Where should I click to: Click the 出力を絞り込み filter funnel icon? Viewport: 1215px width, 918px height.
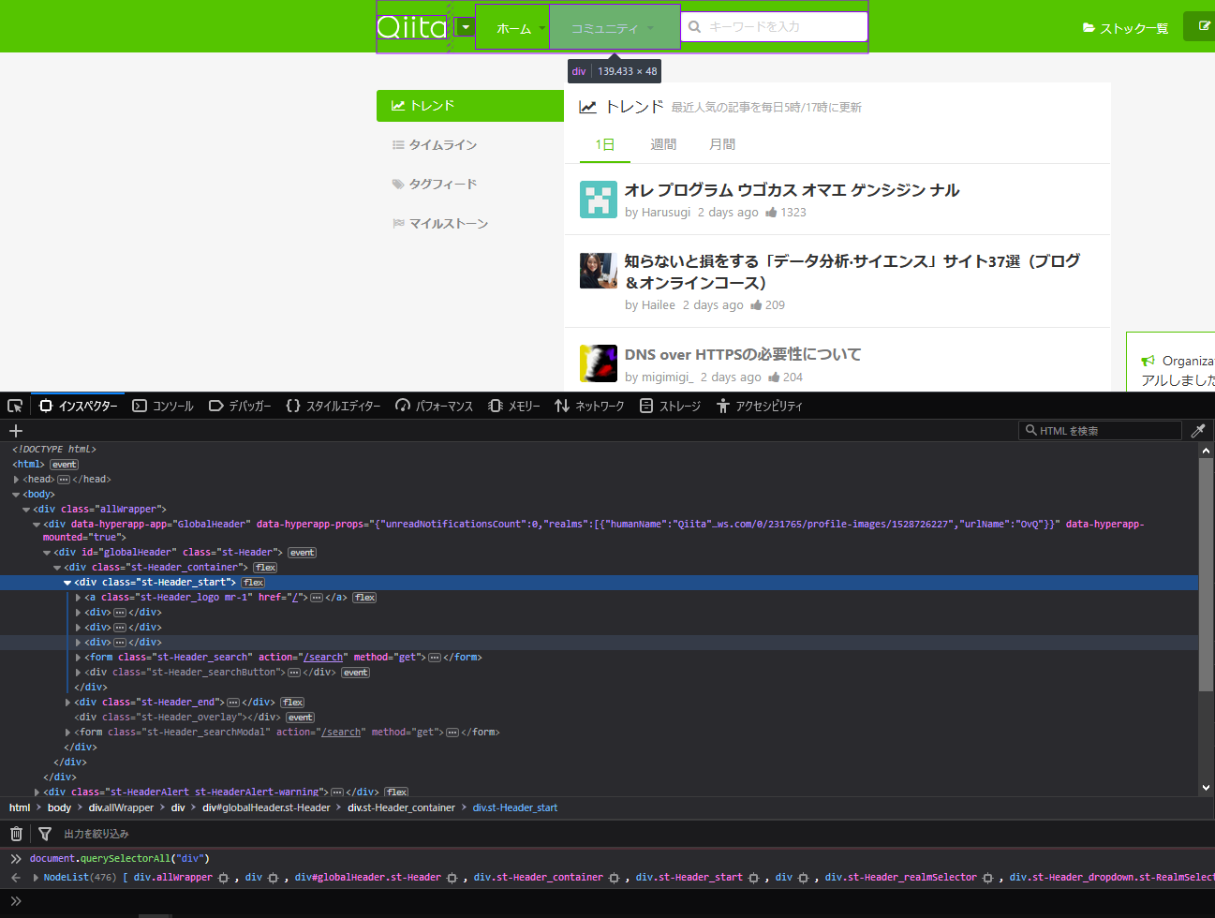pos(44,833)
